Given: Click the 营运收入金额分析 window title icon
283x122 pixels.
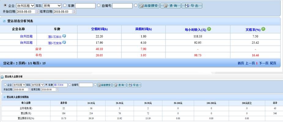Looking at the screenshot, I should click(x=2, y=77).
